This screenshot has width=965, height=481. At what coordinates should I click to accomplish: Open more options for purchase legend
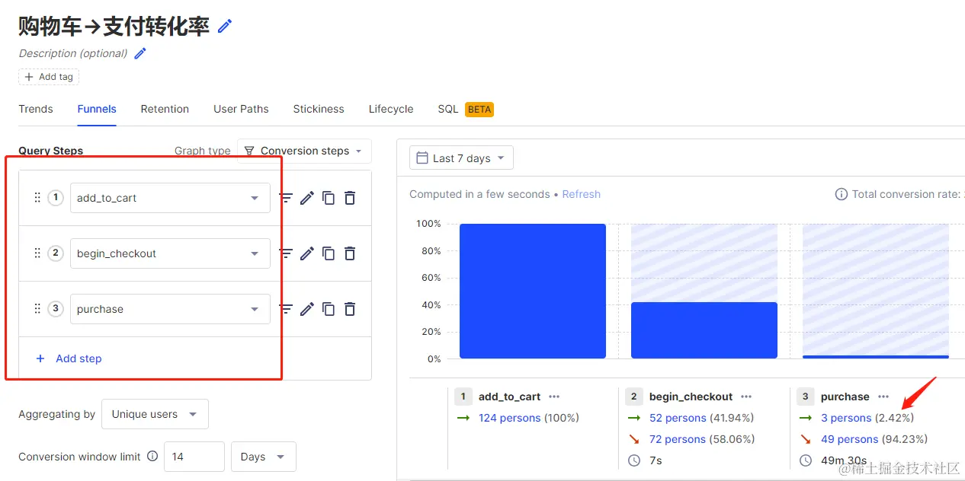click(883, 397)
